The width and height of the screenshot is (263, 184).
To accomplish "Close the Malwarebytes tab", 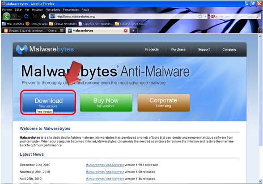I will pyautogui.click(x=125, y=30).
